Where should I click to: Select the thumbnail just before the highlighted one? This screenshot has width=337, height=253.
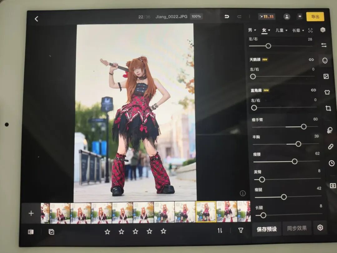185,212
